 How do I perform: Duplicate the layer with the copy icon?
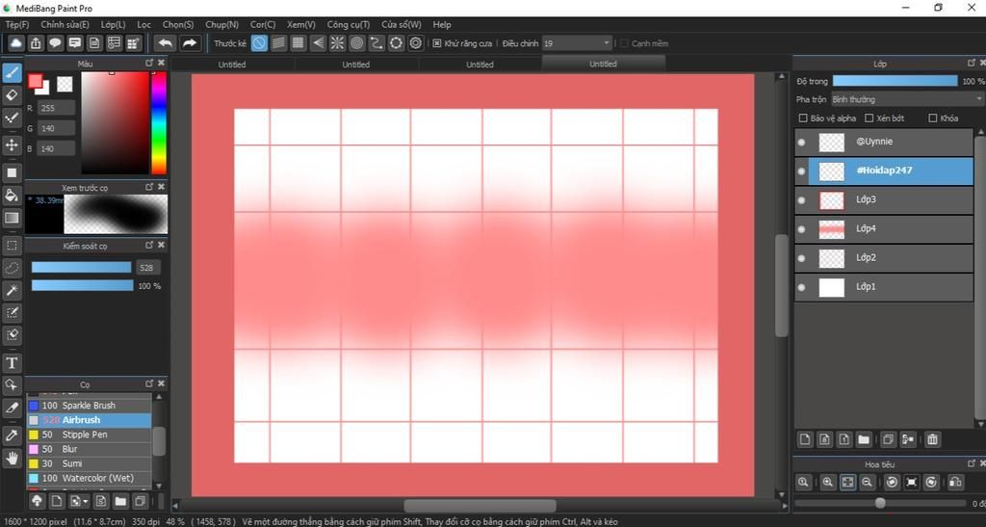888,439
